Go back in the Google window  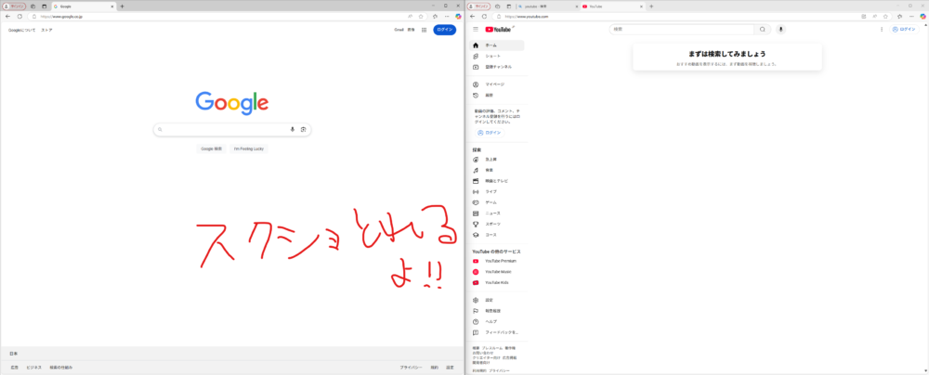tap(7, 17)
